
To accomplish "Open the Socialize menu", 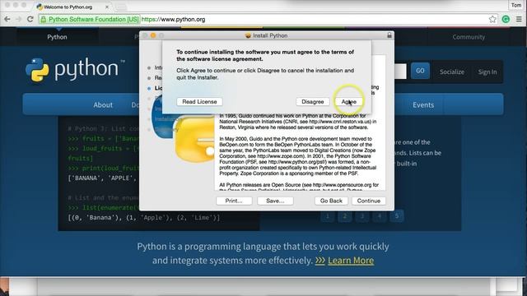I will pyautogui.click(x=452, y=72).
